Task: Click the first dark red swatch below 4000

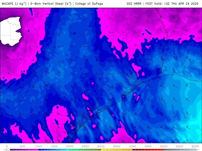Action: pyautogui.click(x=134, y=150)
